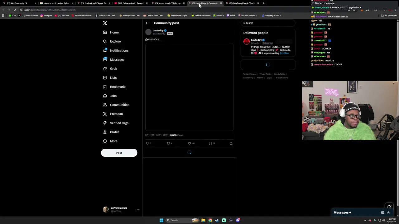
Task: Open bauteddy under Relevant people
Action: 256,40
